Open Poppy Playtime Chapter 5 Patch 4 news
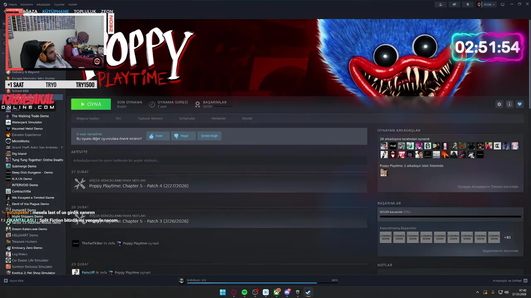 pyautogui.click(x=139, y=186)
